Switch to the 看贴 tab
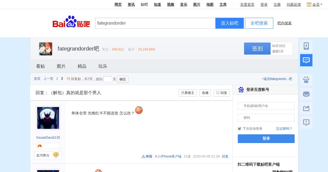 [x=40, y=66]
